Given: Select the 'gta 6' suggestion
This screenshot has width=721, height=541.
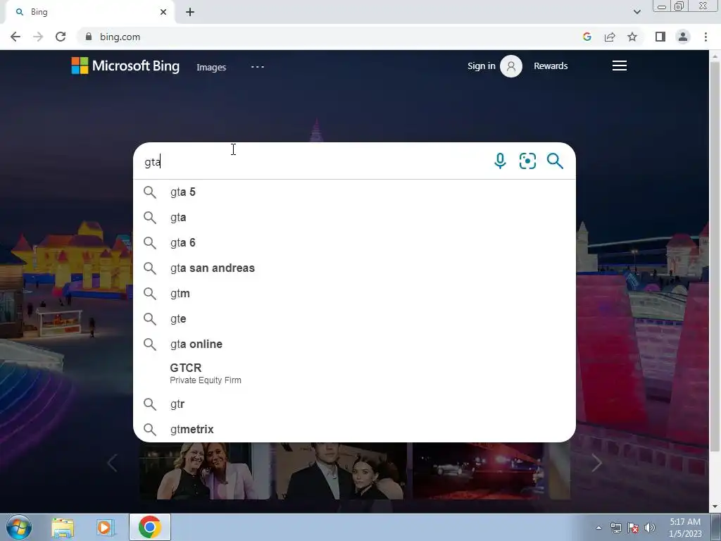Looking at the screenshot, I should coord(354,242).
